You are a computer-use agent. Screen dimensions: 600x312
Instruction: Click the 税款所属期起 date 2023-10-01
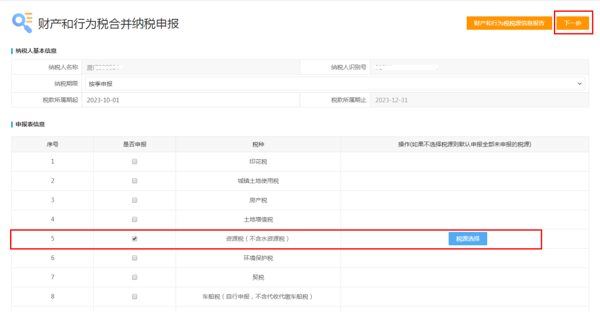[x=103, y=100]
